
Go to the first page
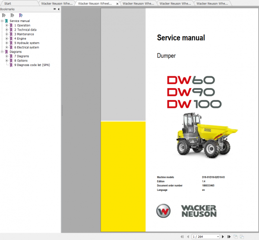click(182, 237)
